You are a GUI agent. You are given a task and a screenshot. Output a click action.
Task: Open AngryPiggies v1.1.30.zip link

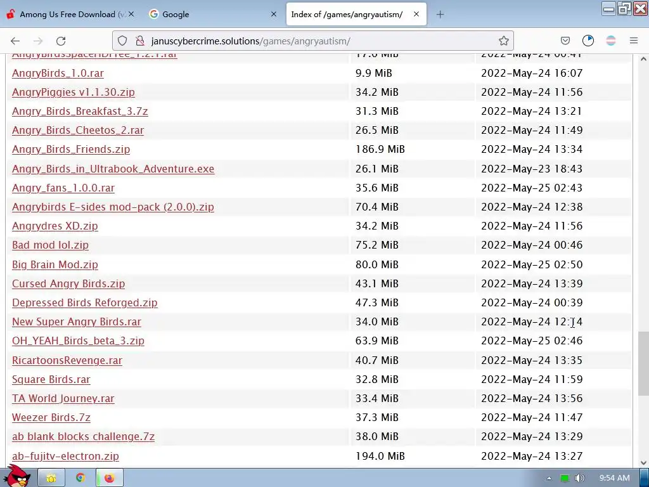74,93
